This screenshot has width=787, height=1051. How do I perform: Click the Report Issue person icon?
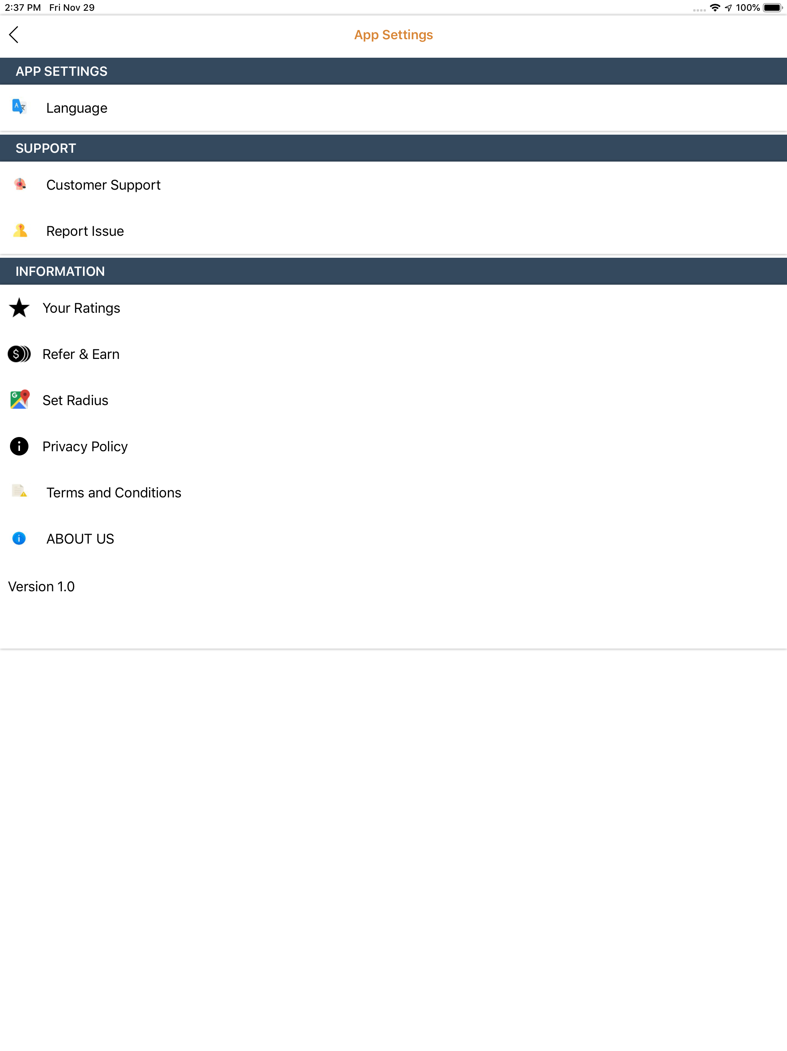(x=20, y=230)
